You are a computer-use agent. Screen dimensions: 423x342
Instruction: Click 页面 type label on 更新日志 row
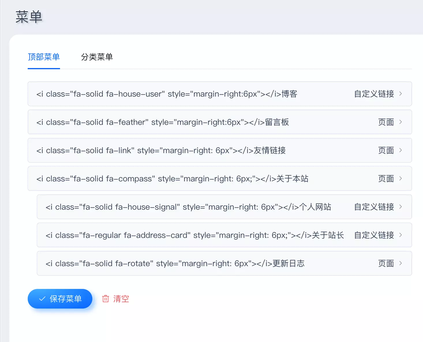[386, 264]
